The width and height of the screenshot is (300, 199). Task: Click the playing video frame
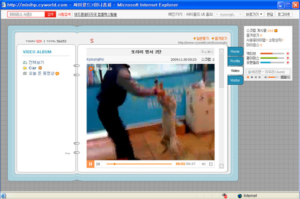click(x=150, y=112)
